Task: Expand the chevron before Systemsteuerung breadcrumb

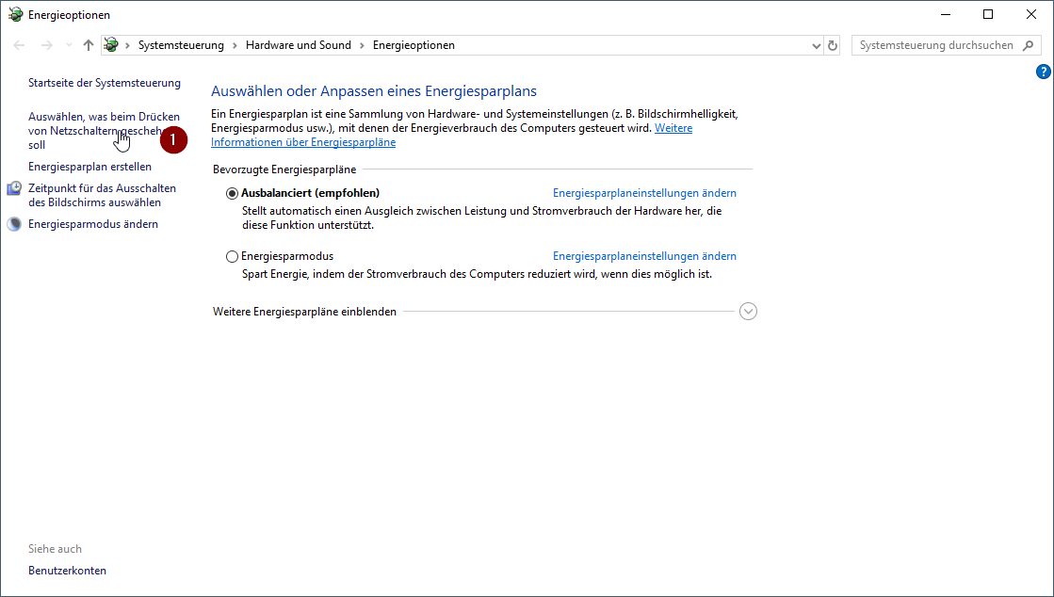Action: 128,45
